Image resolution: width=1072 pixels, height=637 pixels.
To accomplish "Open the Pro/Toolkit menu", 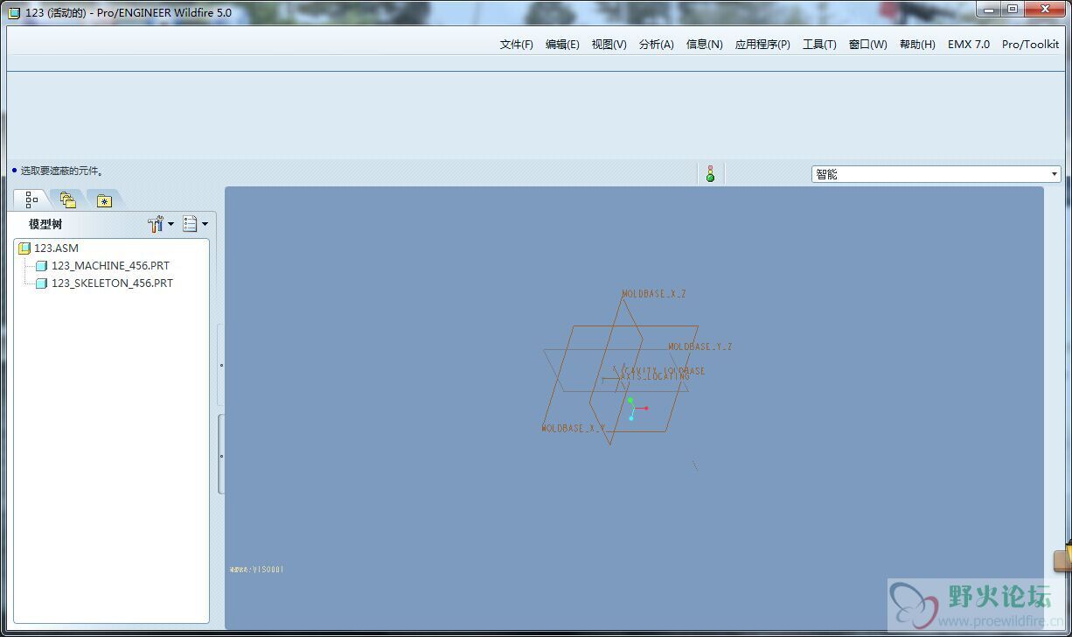I will (x=1030, y=45).
